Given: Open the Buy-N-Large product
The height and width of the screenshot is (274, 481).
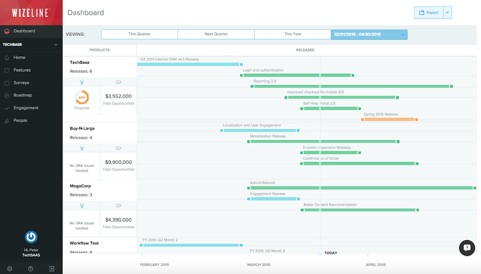Looking at the screenshot, I should 82,129.
